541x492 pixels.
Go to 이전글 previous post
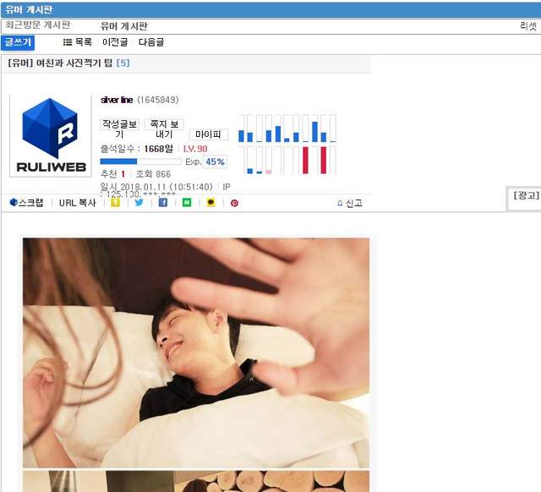115,42
